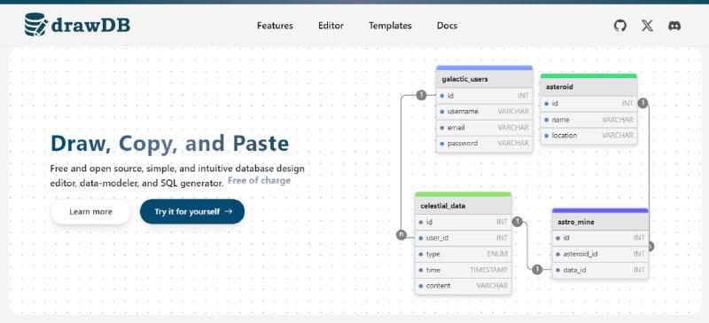Click the arrow in Try it for yourself

tap(229, 211)
